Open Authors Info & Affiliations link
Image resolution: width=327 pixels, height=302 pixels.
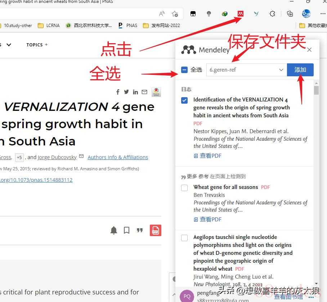pyautogui.click(x=118, y=157)
